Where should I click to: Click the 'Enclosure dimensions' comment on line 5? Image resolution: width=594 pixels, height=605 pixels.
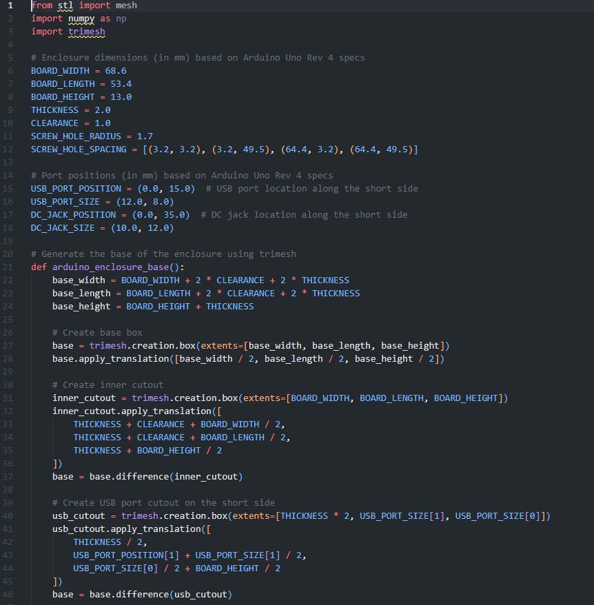pos(198,58)
